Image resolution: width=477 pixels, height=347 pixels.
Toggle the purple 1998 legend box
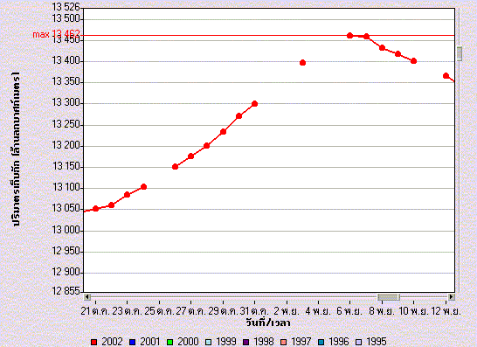point(246,342)
